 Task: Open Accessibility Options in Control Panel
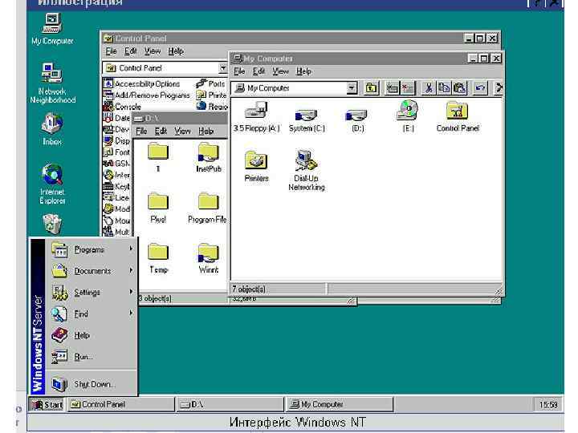tap(142, 84)
